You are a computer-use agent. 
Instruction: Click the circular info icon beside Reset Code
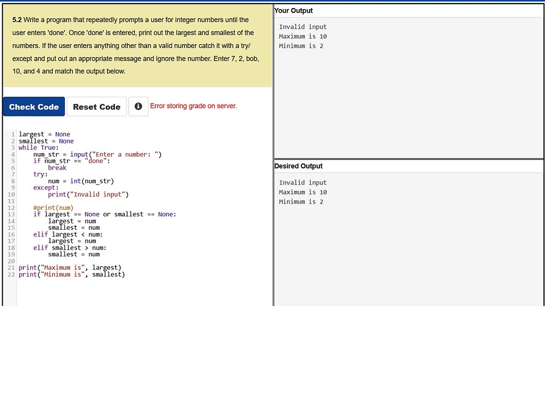(x=138, y=106)
